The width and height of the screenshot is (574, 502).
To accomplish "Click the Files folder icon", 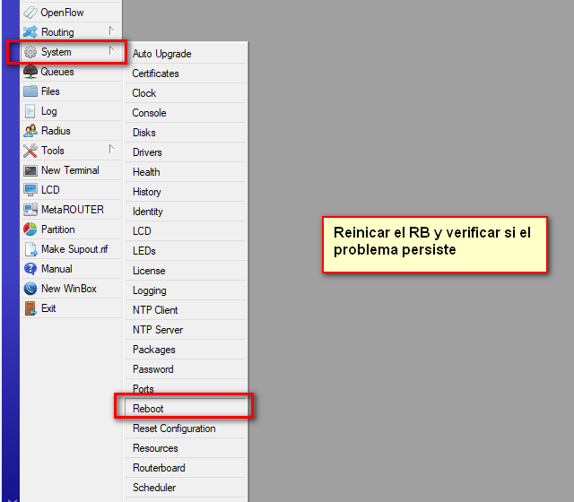I will coord(30,91).
